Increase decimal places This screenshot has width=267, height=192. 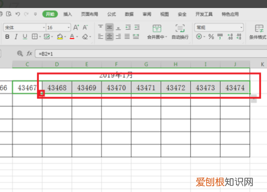pyautogui.click(x=230, y=37)
